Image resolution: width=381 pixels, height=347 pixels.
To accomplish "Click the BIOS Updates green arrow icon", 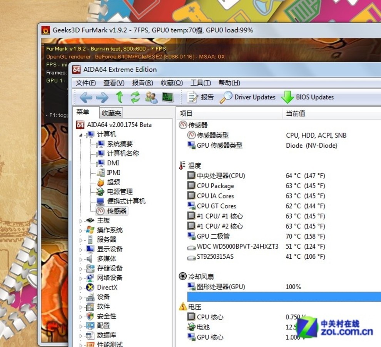I will [288, 97].
